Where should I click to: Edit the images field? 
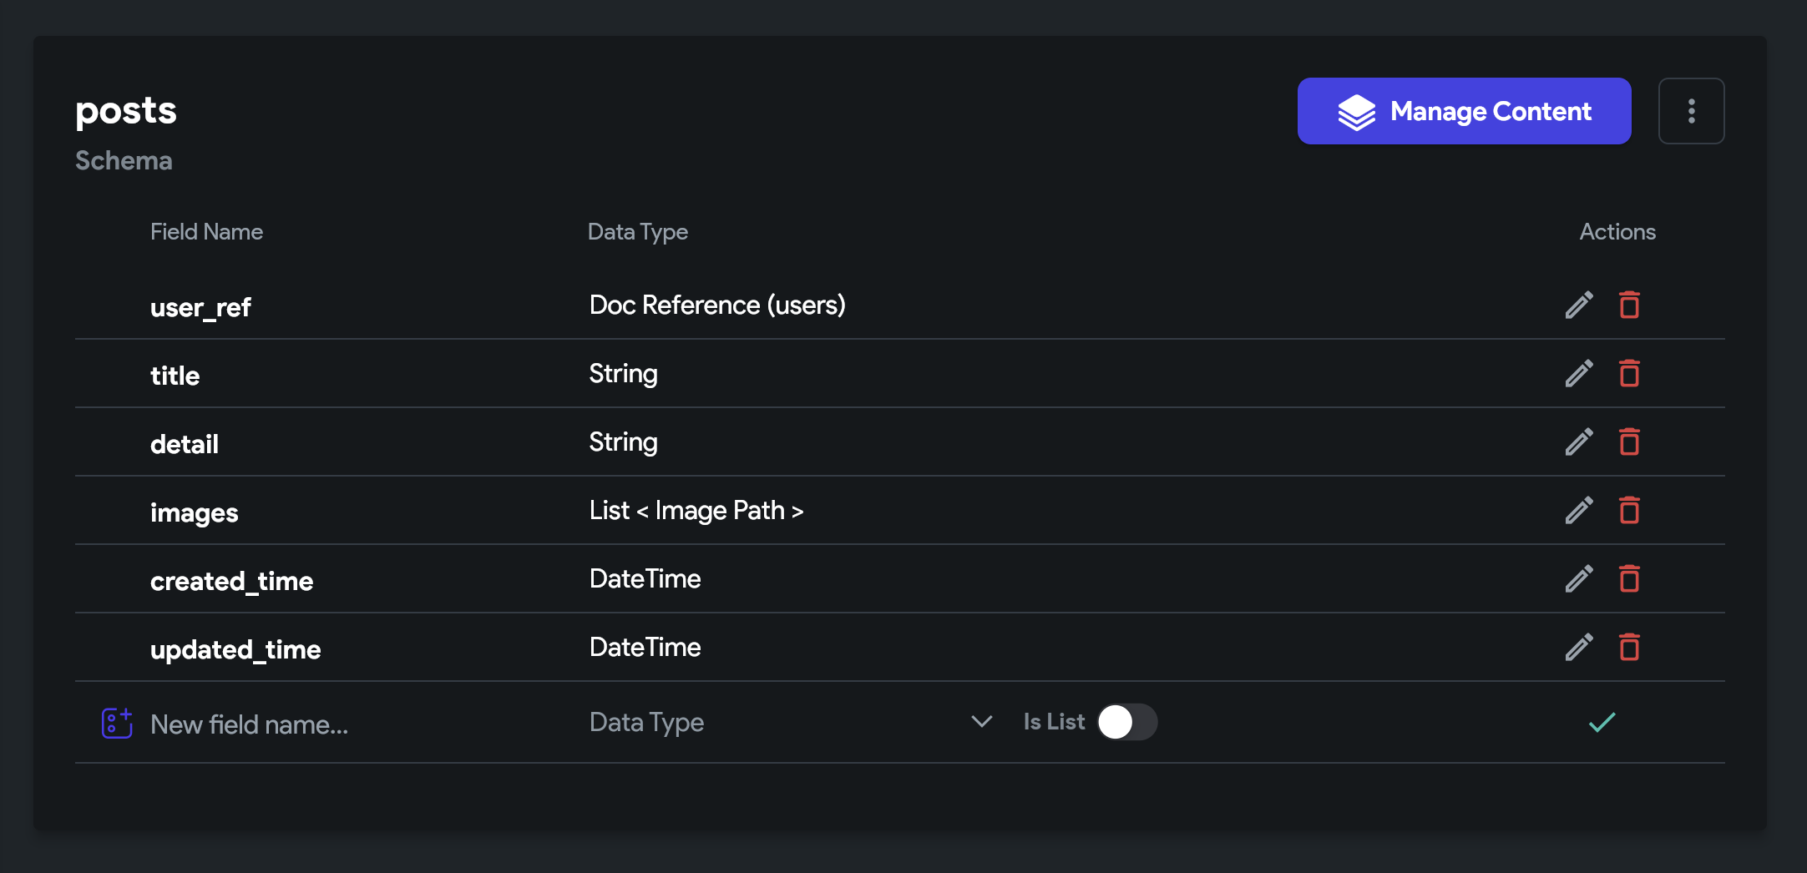pos(1578,511)
